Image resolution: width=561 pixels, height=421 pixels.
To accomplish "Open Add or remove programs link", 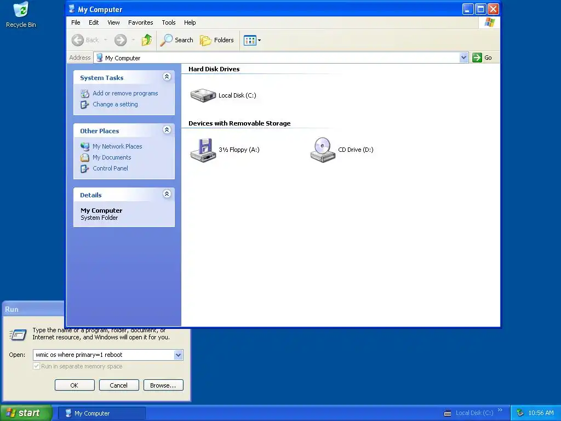I will coord(125,93).
